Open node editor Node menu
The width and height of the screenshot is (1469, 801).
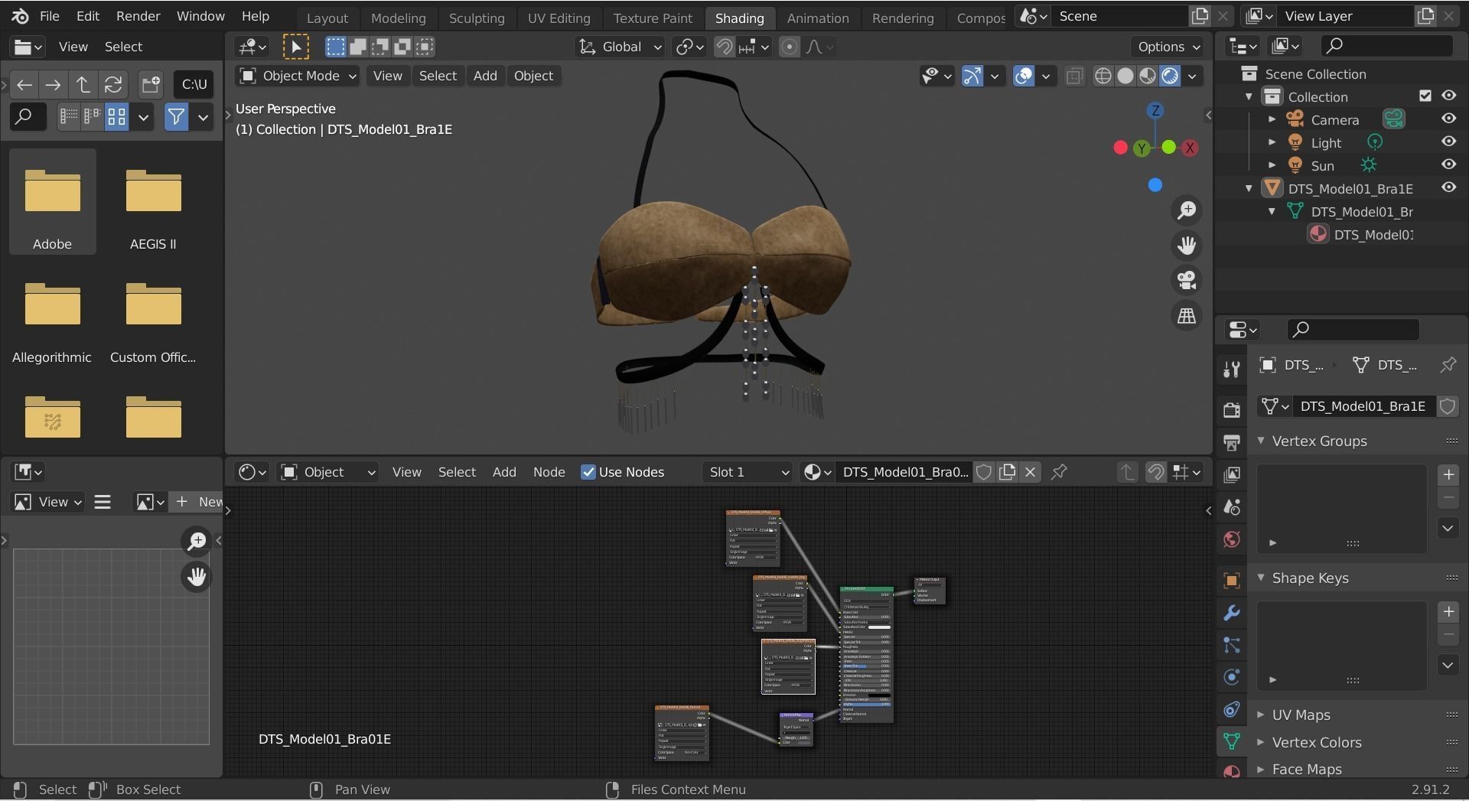[549, 472]
